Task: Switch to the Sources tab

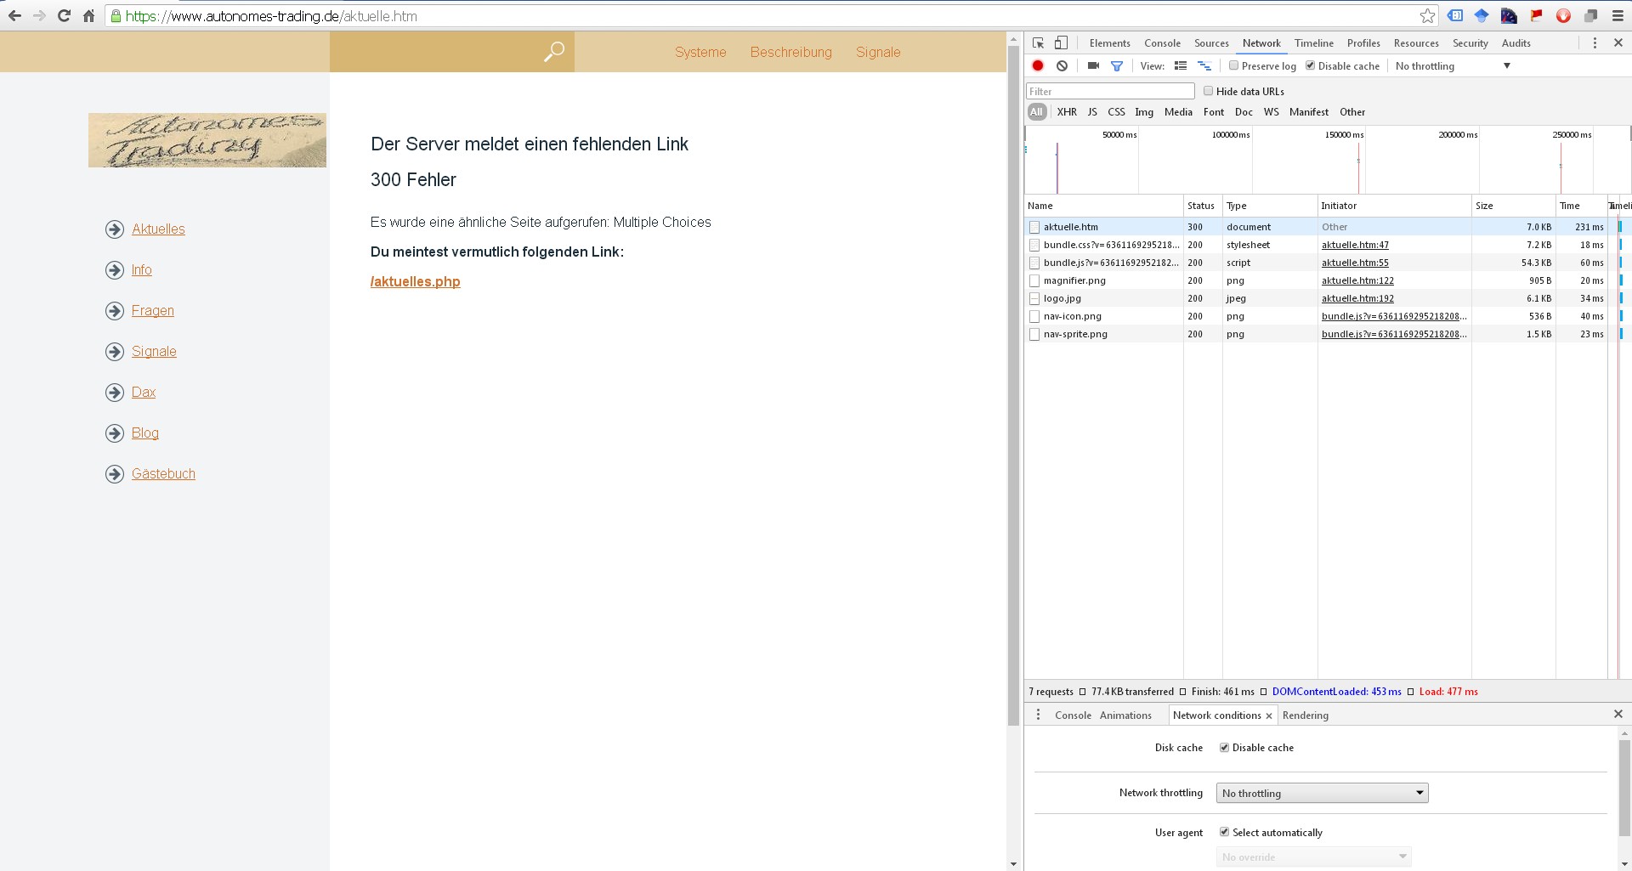Action: click(1211, 43)
